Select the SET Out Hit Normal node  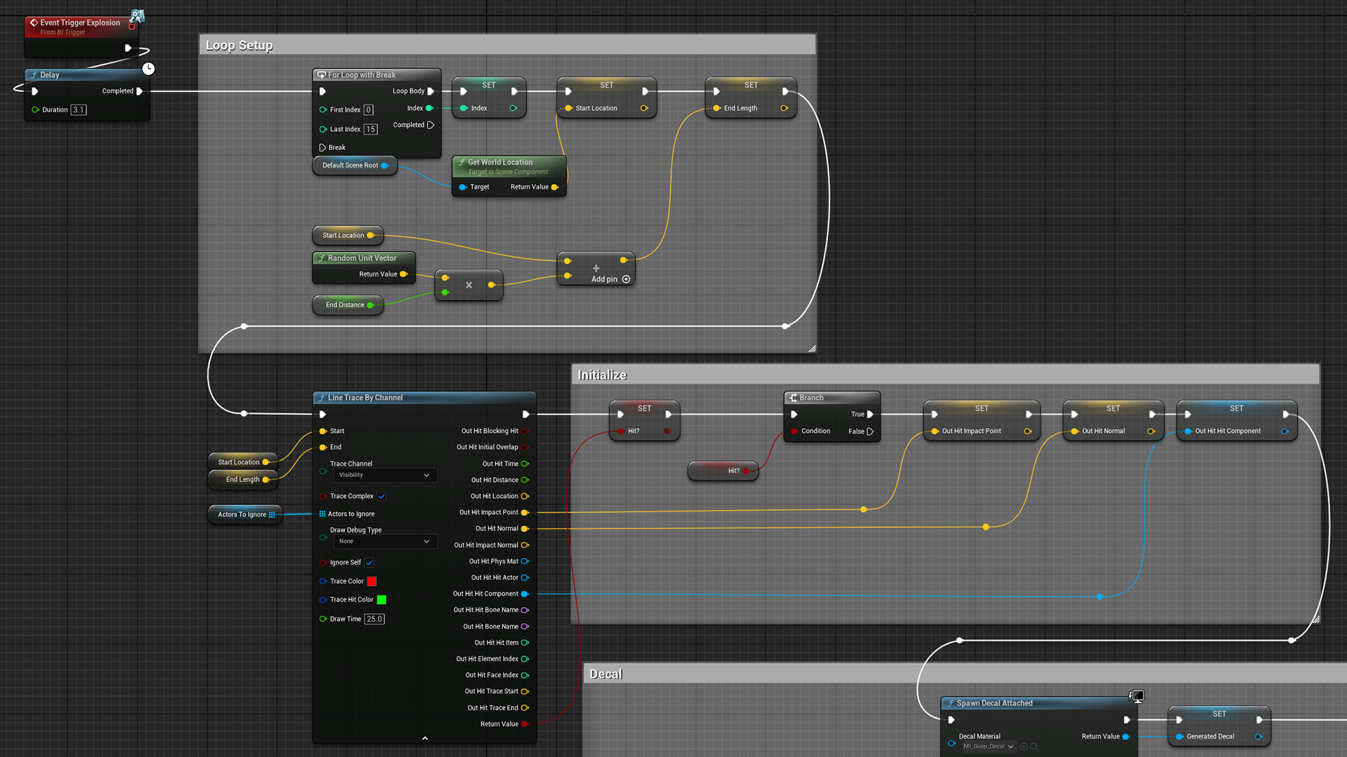(1113, 420)
